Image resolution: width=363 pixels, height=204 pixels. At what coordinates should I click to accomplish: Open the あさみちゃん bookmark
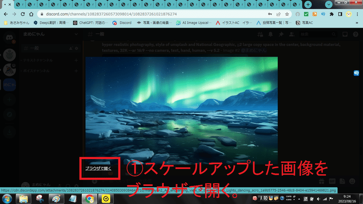pyautogui.click(x=17, y=23)
